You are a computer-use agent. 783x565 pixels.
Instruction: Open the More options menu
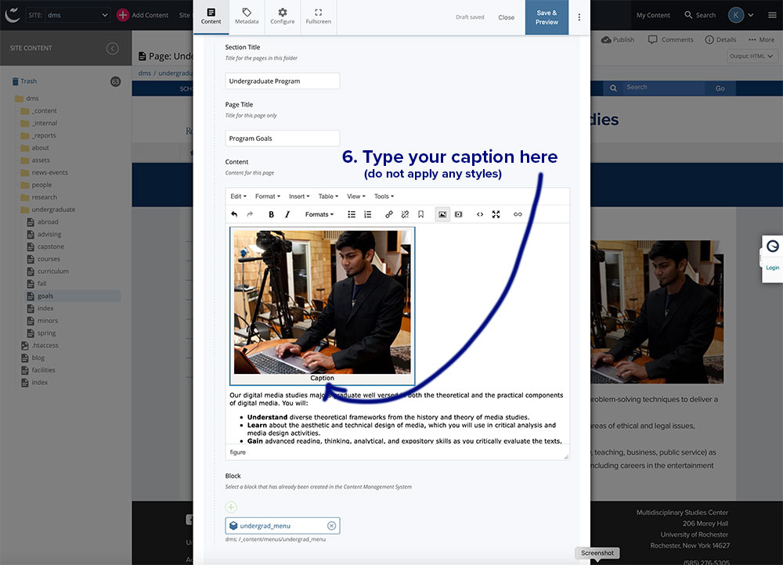761,39
